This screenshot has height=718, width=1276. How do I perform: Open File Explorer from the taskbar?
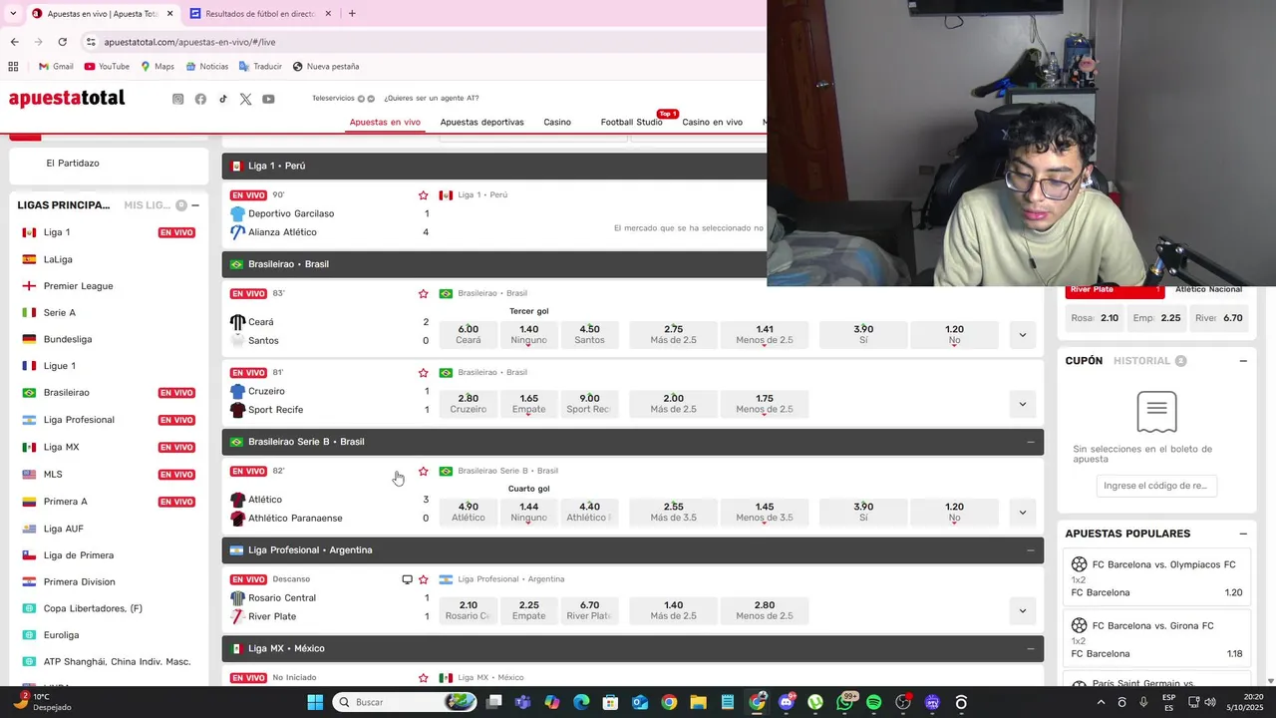pos(699,702)
